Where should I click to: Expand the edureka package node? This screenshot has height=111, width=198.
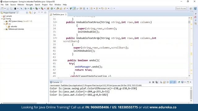click(6, 27)
